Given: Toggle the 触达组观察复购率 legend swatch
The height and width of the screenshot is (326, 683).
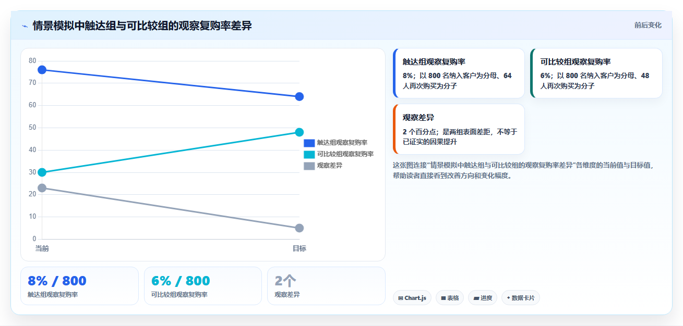Looking at the screenshot, I should tap(309, 143).
